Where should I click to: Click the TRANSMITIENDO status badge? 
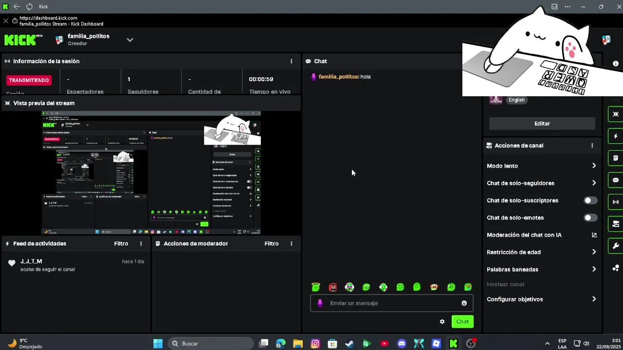[x=29, y=80]
